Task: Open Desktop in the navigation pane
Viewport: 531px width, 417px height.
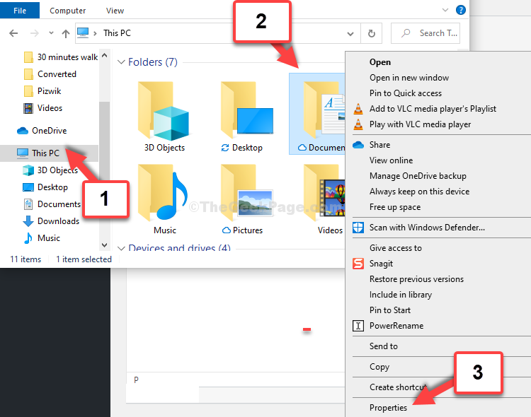Action: click(45, 187)
